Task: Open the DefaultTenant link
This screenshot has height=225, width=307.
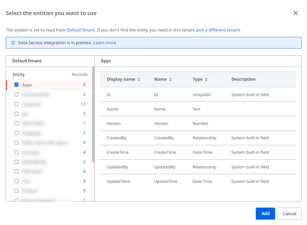Action: [x=80, y=30]
